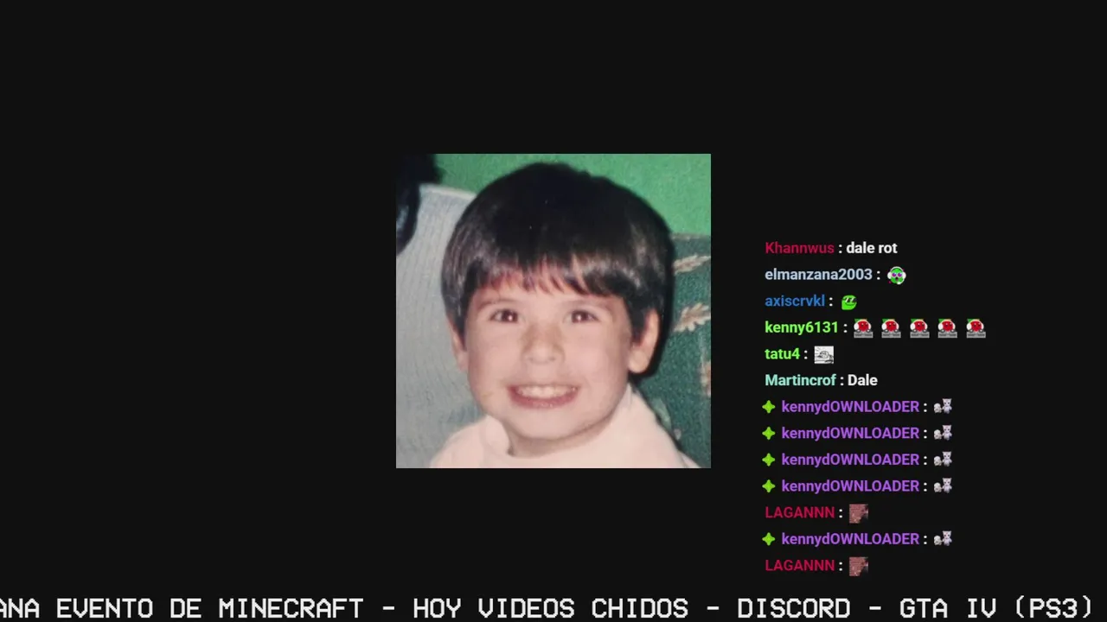Click the green emote posted by axiscrvkl
This screenshot has height=622, width=1107.
[848, 301]
